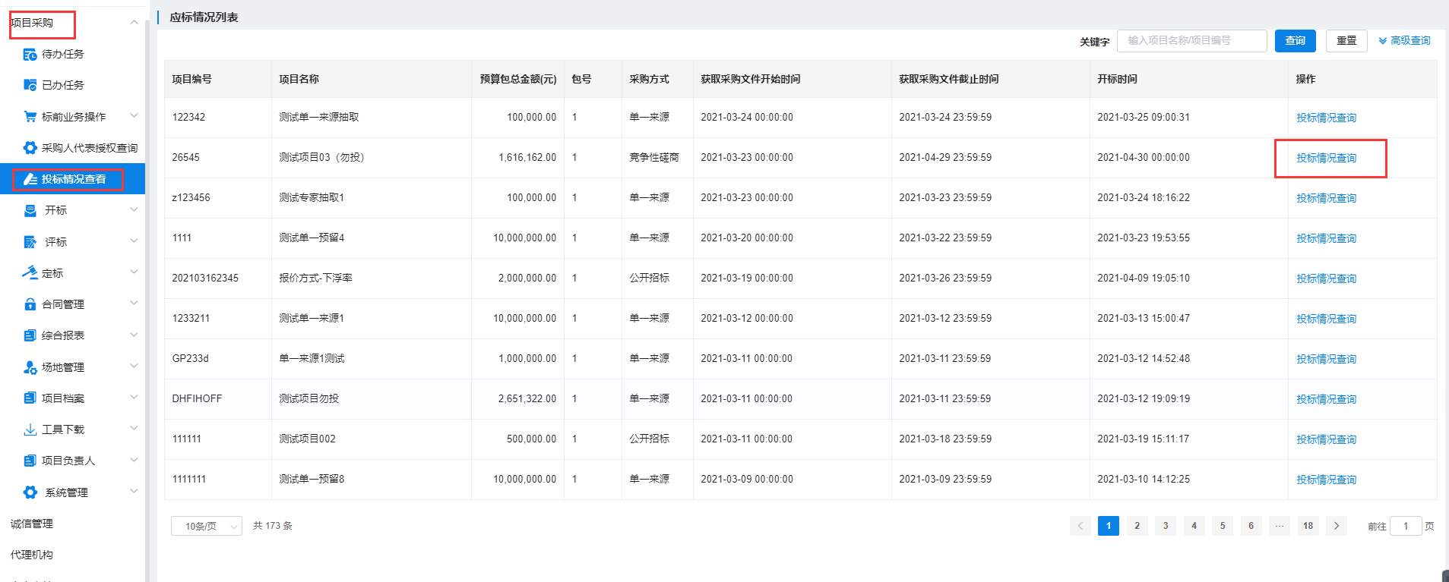This screenshot has width=1449, height=582.
Task: Click the 重置 reset button
Action: (1346, 41)
